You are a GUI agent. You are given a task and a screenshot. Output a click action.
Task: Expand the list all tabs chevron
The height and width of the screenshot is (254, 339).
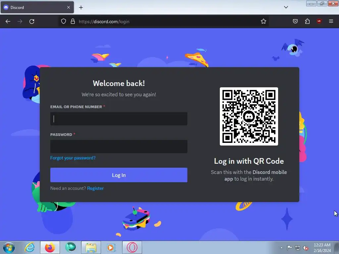pos(286,7)
